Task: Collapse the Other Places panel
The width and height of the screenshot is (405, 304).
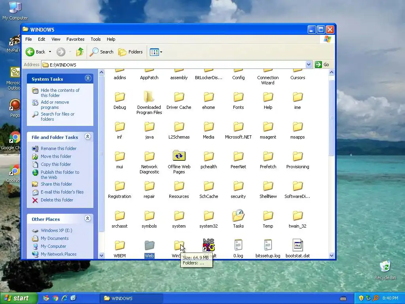Action: pyautogui.click(x=88, y=218)
